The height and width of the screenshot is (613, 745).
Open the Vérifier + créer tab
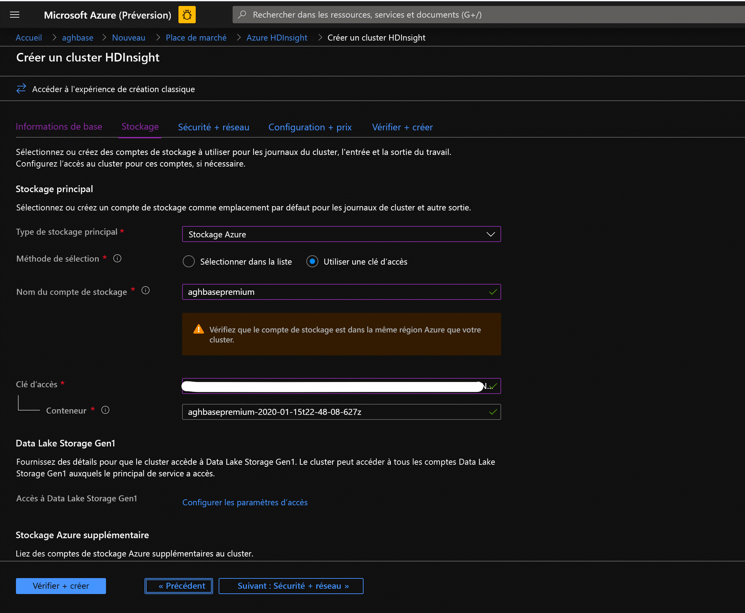[402, 127]
